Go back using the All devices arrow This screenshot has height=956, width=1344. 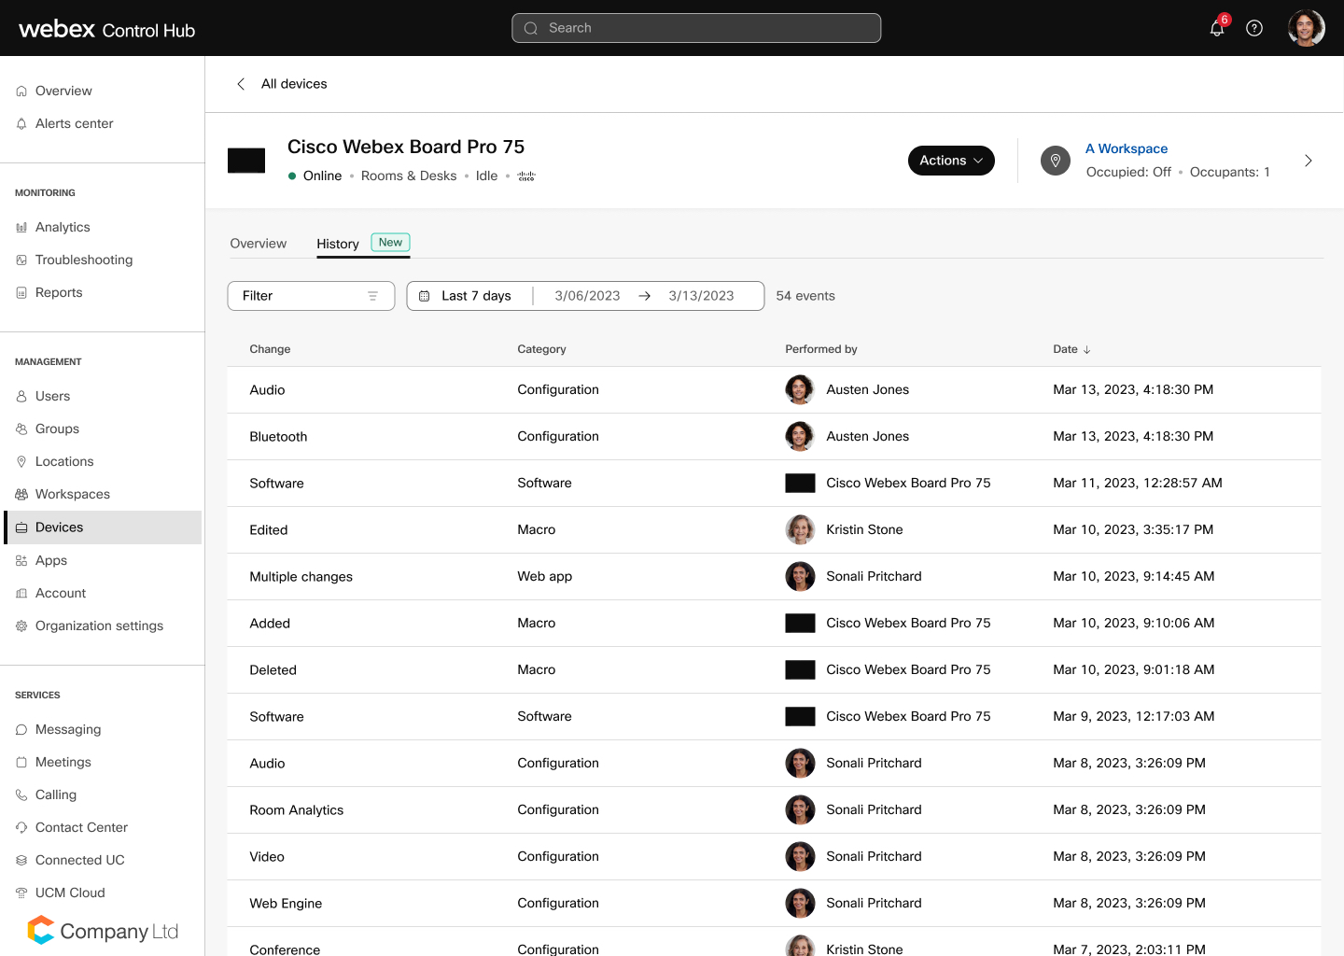coord(241,84)
